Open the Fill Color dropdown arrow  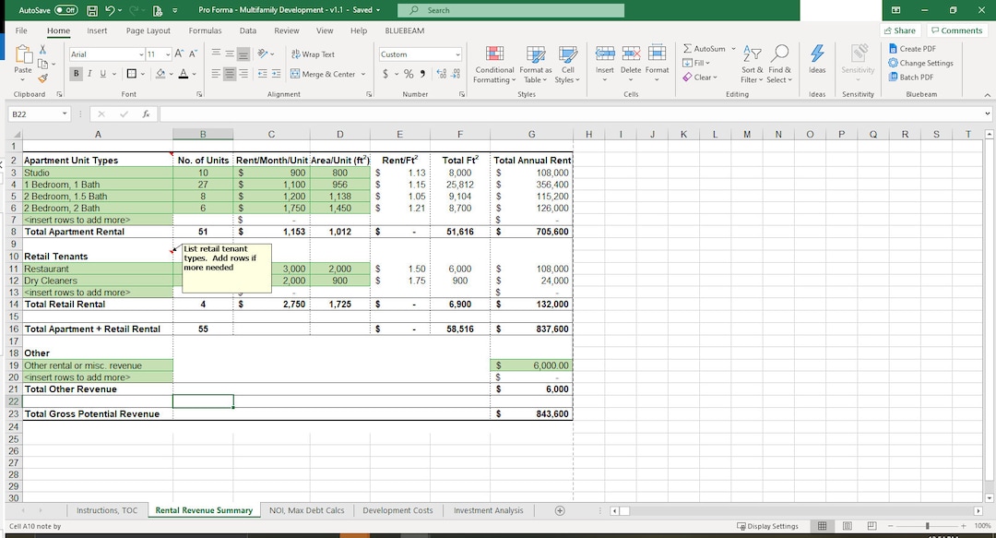tap(171, 74)
